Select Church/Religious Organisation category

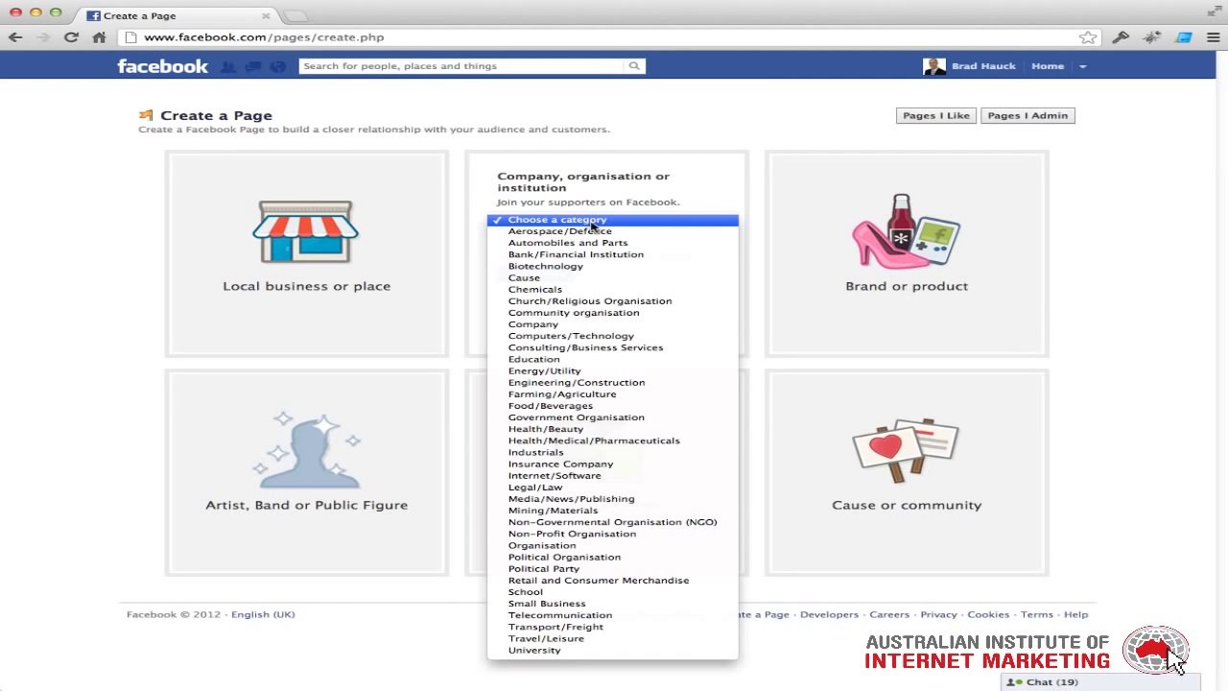coord(612,301)
